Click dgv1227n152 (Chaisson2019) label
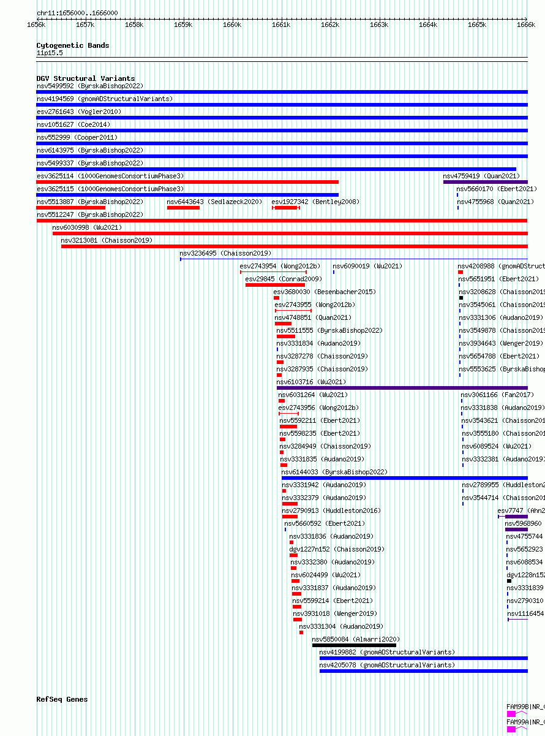The height and width of the screenshot is (736, 545). [x=337, y=550]
